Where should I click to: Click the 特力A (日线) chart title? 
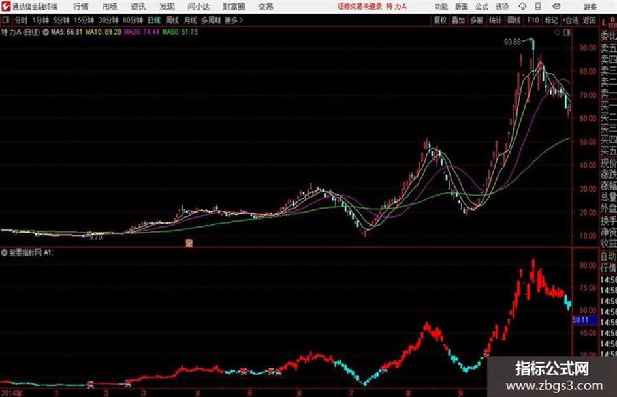coord(20,32)
